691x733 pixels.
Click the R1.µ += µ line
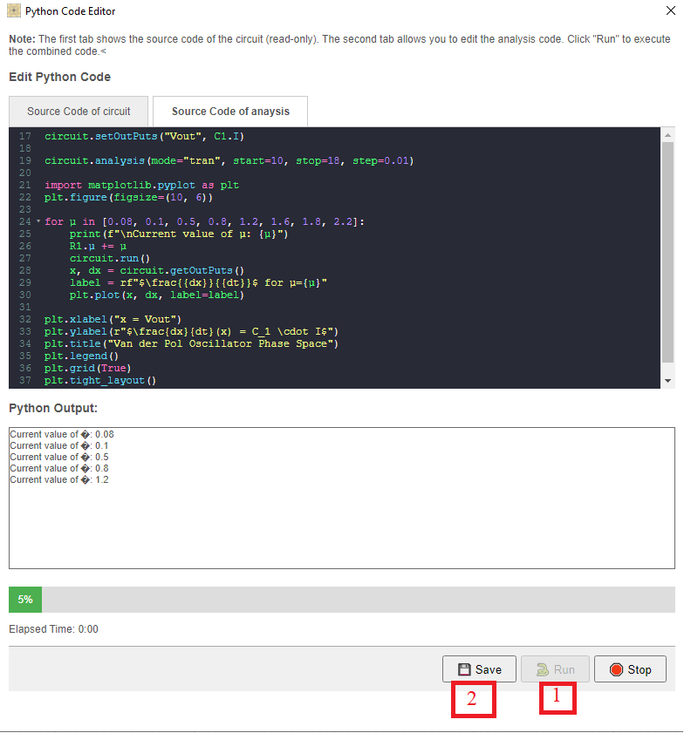click(98, 246)
